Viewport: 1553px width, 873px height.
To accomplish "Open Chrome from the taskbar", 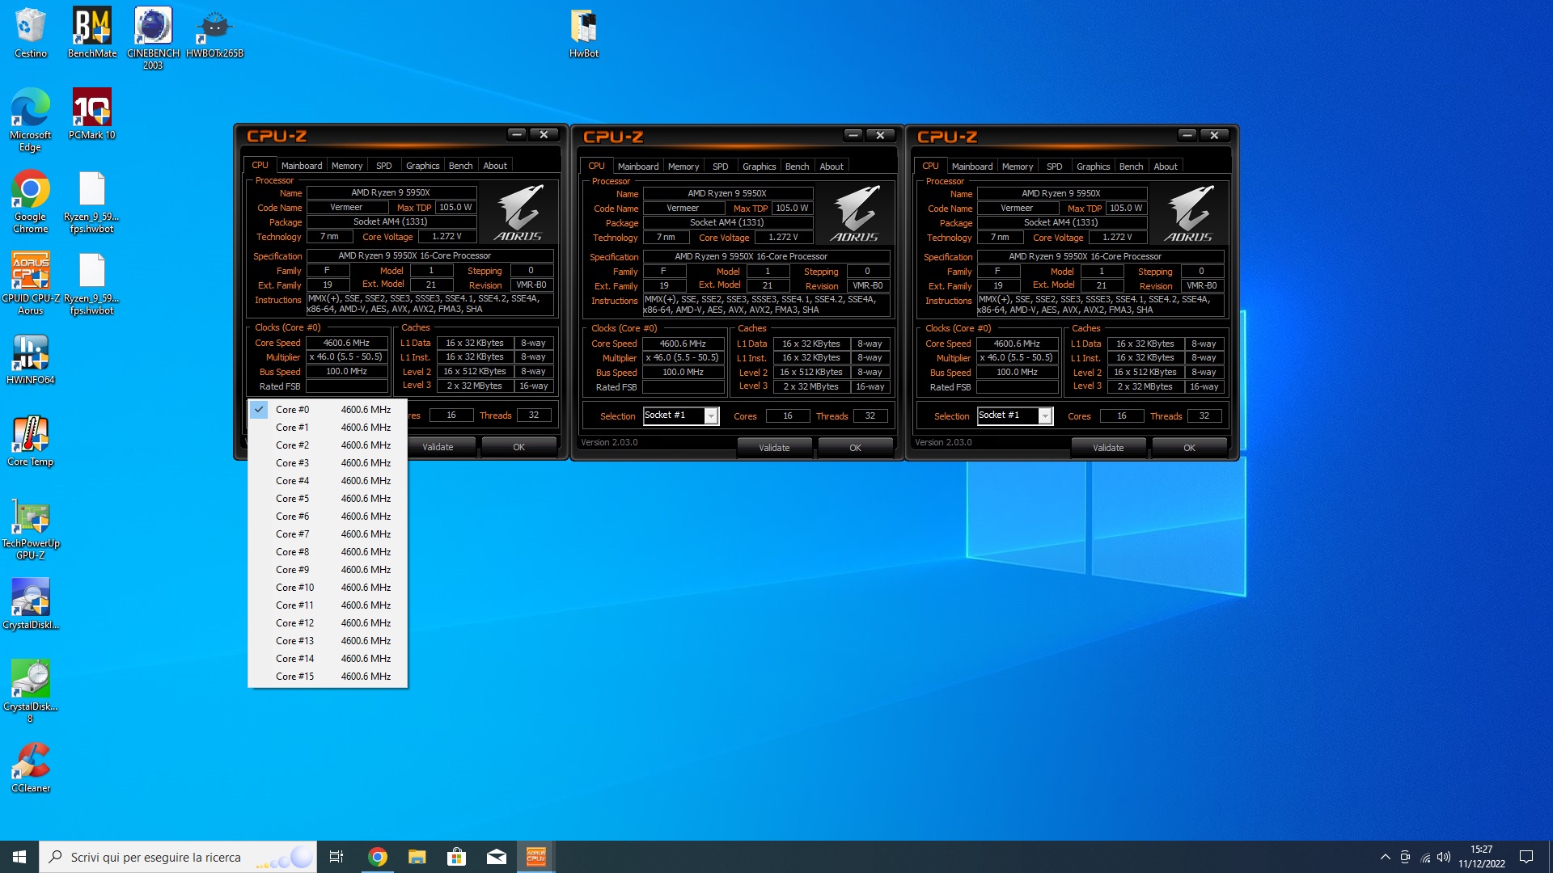I will pyautogui.click(x=377, y=857).
